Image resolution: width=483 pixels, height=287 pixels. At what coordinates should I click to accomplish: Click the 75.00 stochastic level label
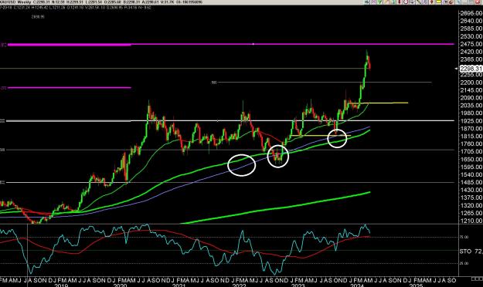(x=464, y=237)
